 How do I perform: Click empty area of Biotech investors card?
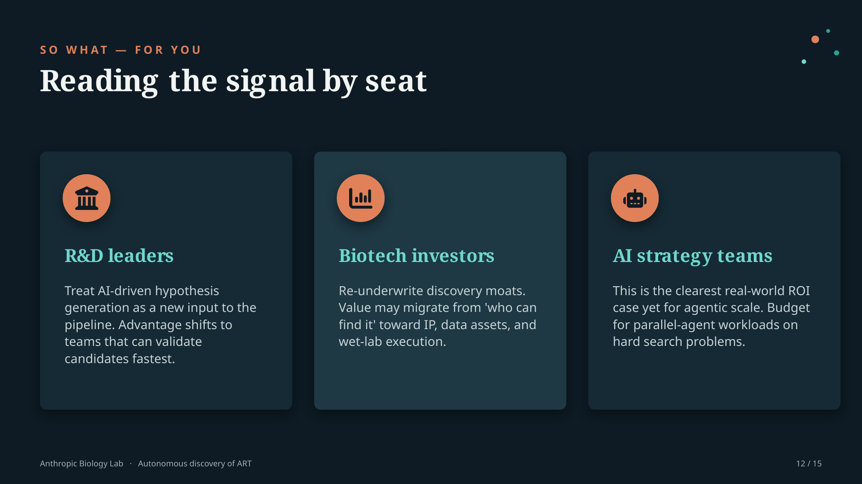(440, 381)
